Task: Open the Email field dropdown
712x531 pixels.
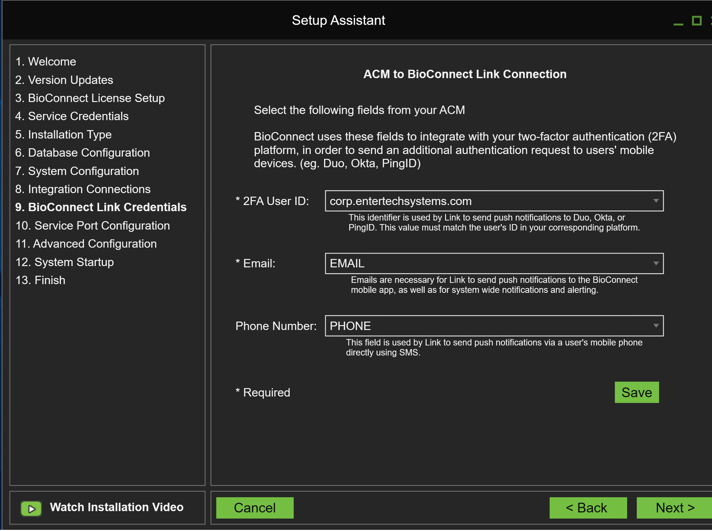Action: [655, 263]
